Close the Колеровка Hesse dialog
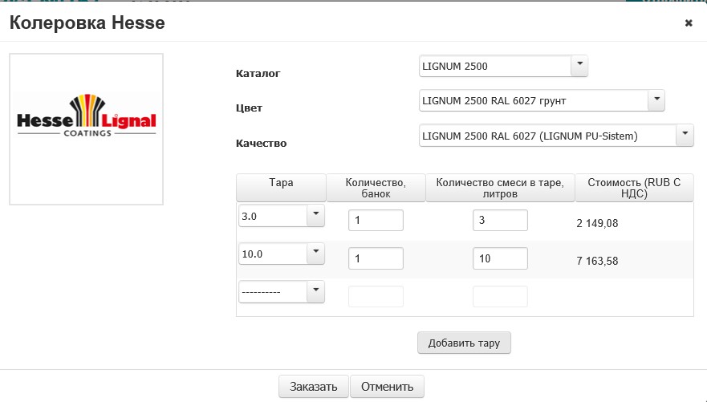Image resolution: width=707 pixels, height=402 pixels. (689, 23)
